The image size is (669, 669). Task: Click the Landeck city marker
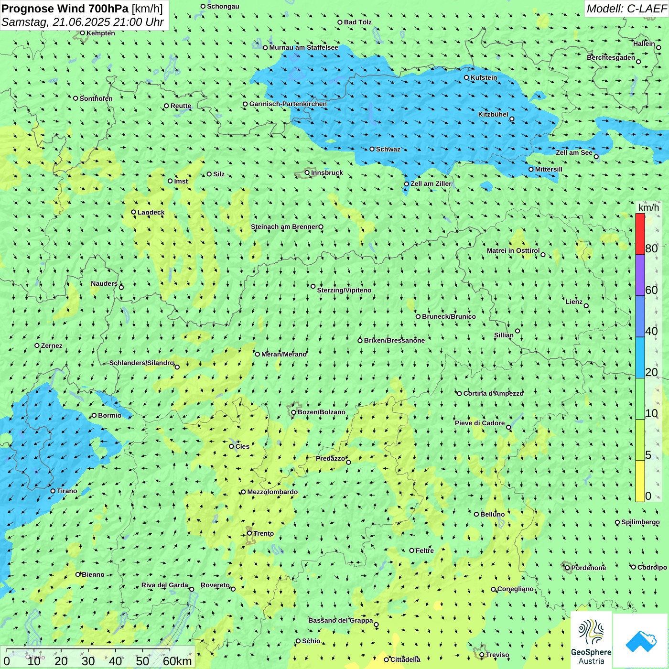[x=134, y=212]
